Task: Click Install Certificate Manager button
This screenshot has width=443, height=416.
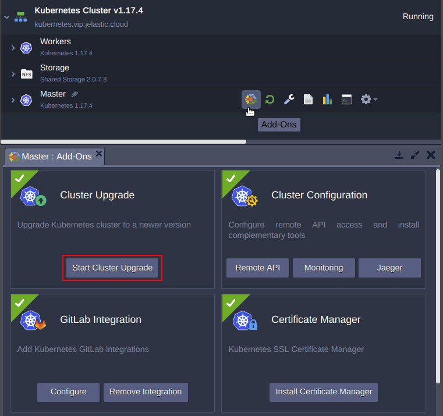Action: coord(324,392)
